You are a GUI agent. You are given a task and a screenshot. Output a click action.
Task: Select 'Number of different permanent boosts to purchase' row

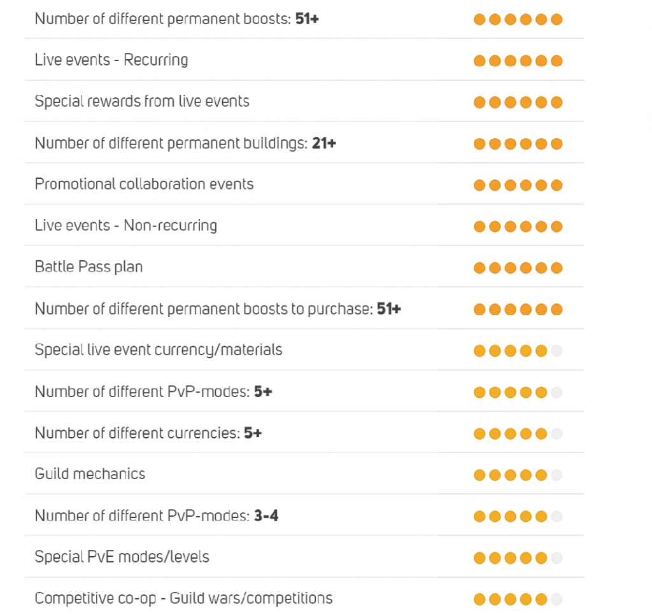coord(217,309)
